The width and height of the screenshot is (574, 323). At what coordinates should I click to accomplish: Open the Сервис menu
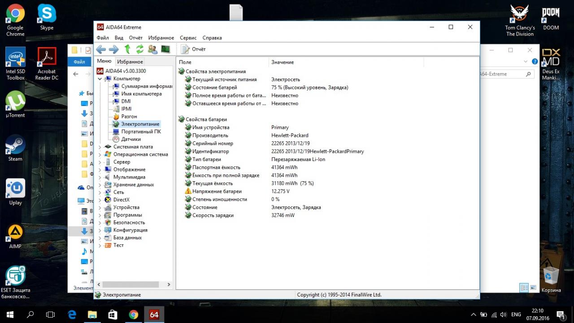(x=188, y=38)
